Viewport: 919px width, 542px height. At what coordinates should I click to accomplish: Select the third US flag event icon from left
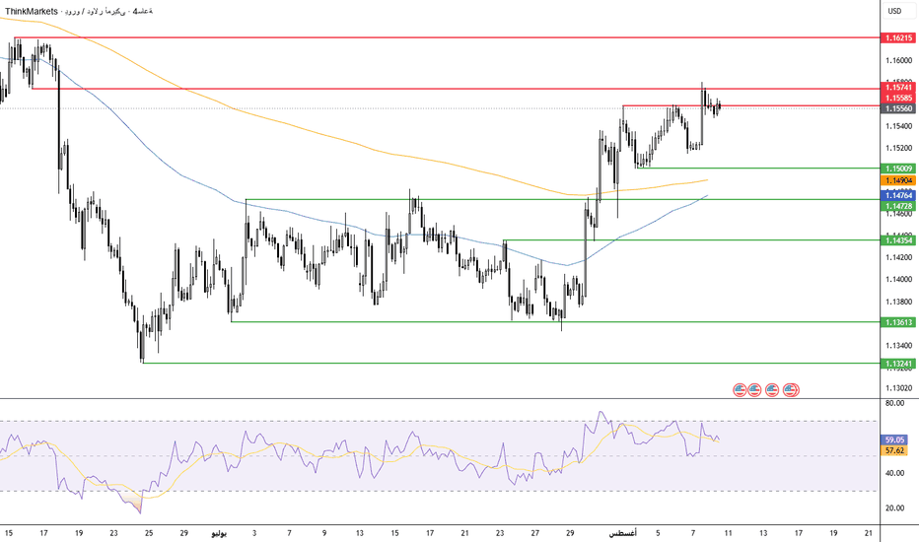point(772,389)
